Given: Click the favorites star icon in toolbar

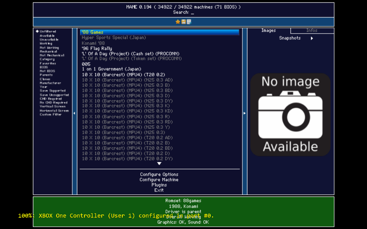Looking at the screenshot, I should (x=178, y=22).
